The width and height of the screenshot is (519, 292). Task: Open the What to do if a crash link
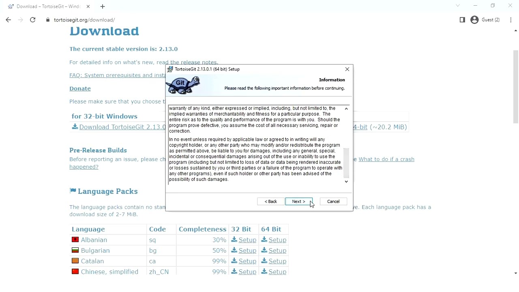click(x=386, y=159)
